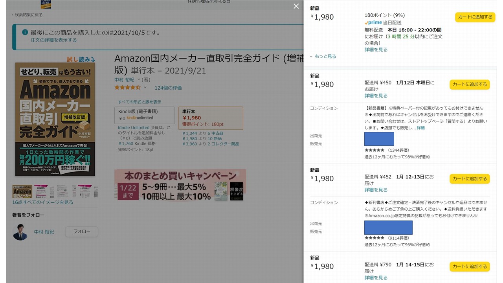Open 注文の詳細を表示する link
Image resolution: width=503 pixels, height=283 pixels.
point(54,40)
